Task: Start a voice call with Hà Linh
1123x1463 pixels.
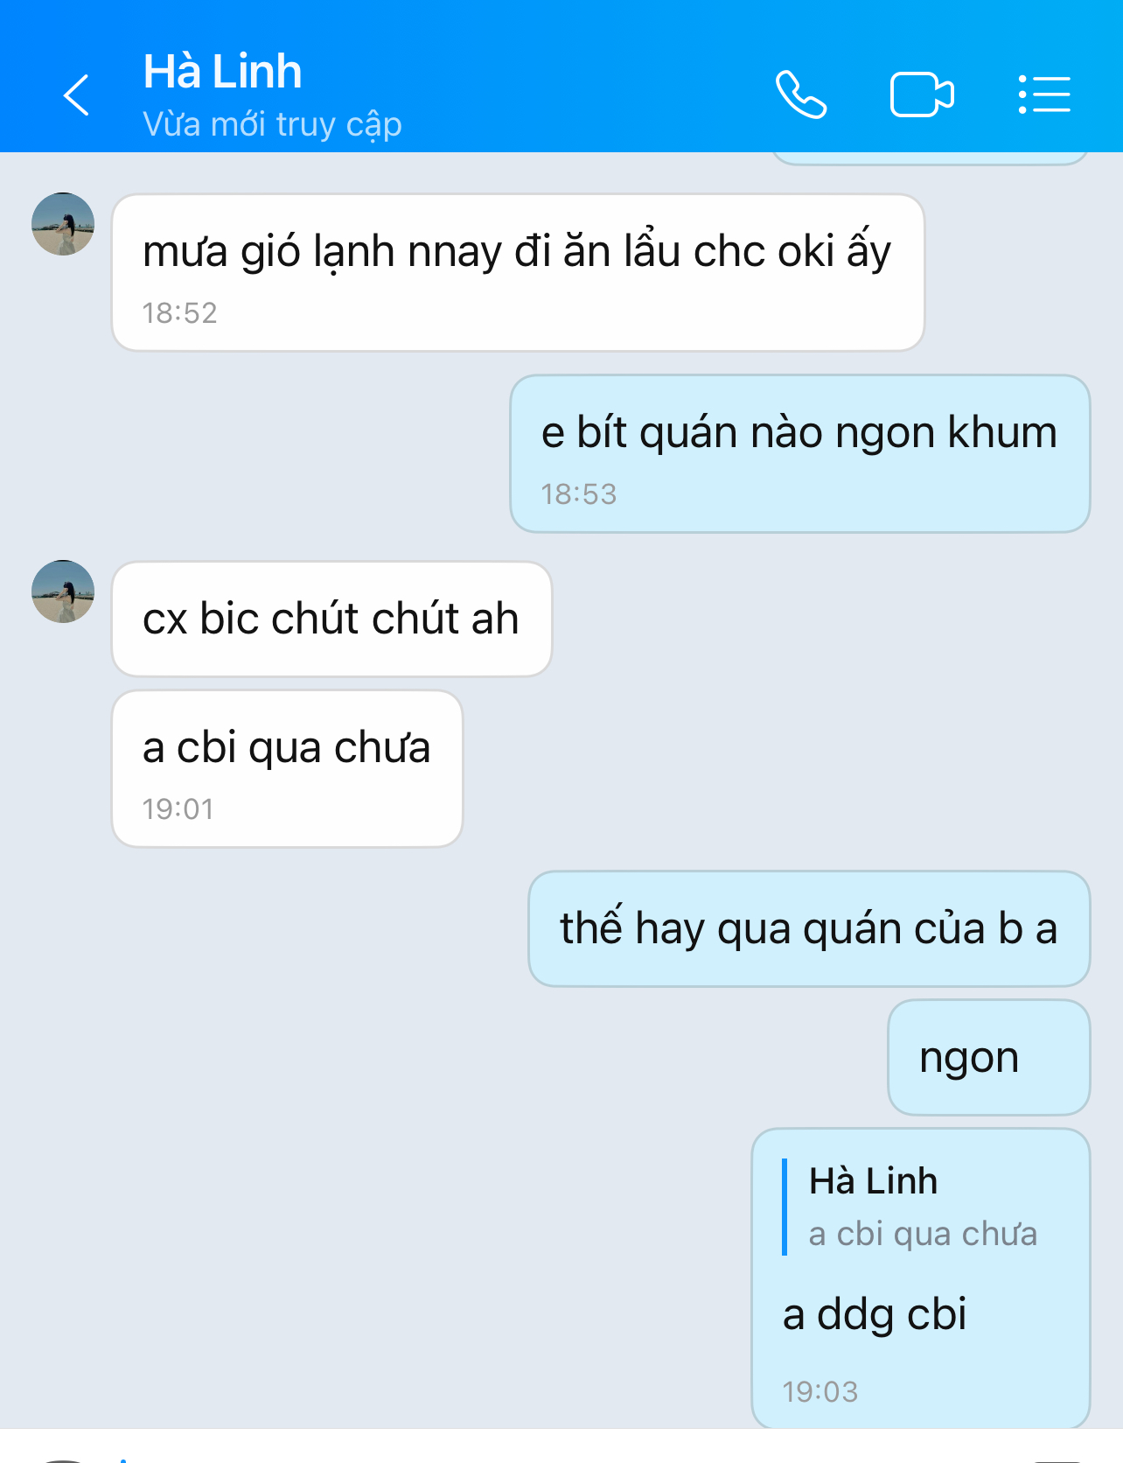Action: (801, 94)
